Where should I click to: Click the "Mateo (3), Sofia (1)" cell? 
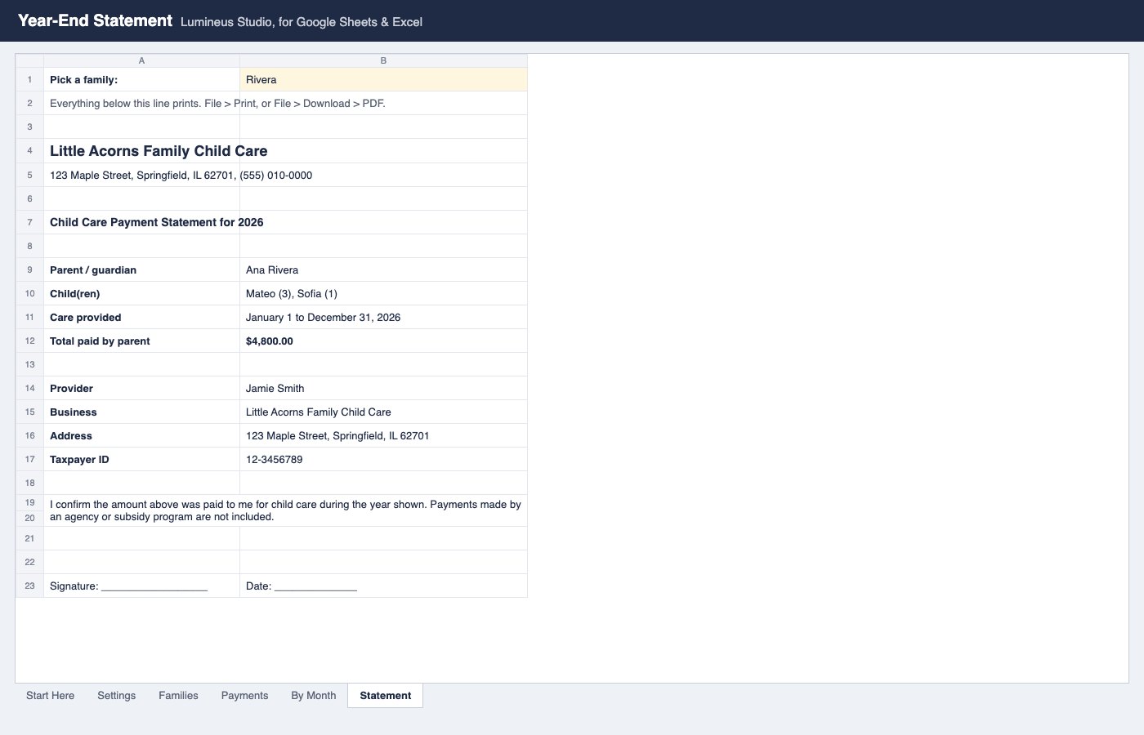point(383,294)
